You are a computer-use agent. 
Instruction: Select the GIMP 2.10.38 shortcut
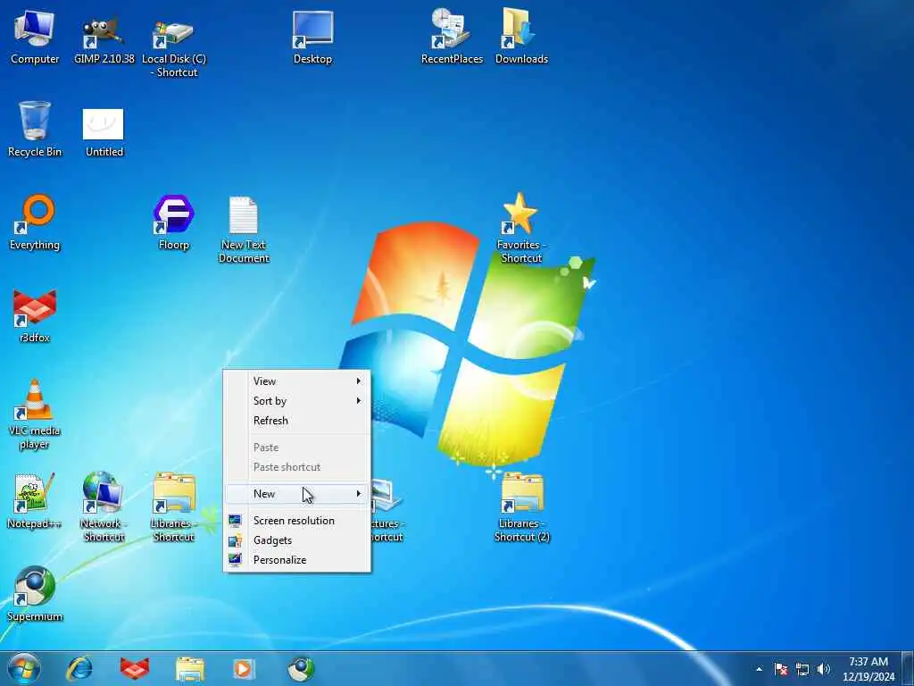pos(104,36)
